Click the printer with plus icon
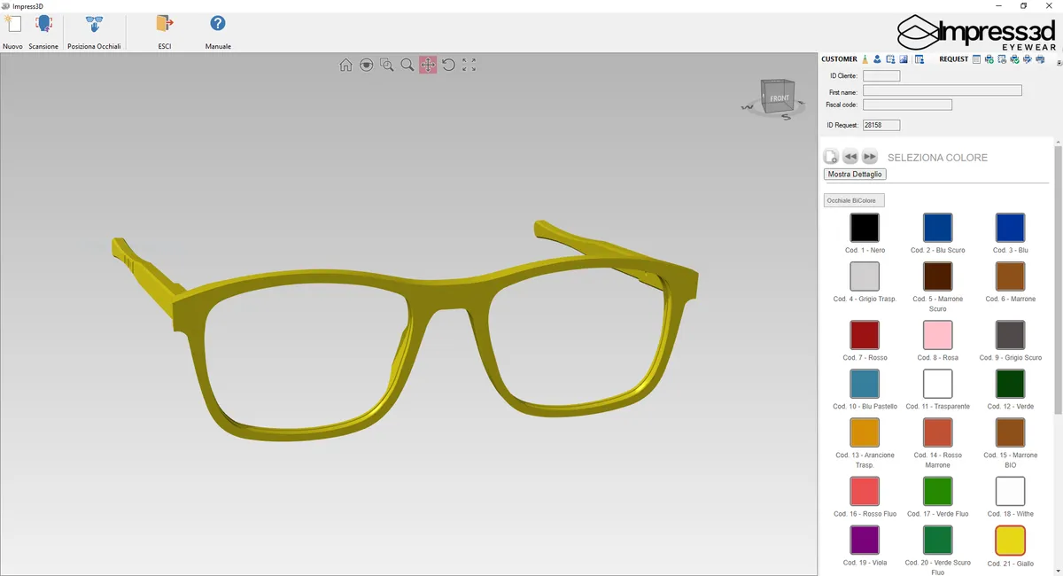The width and height of the screenshot is (1063, 576). tap(989, 59)
